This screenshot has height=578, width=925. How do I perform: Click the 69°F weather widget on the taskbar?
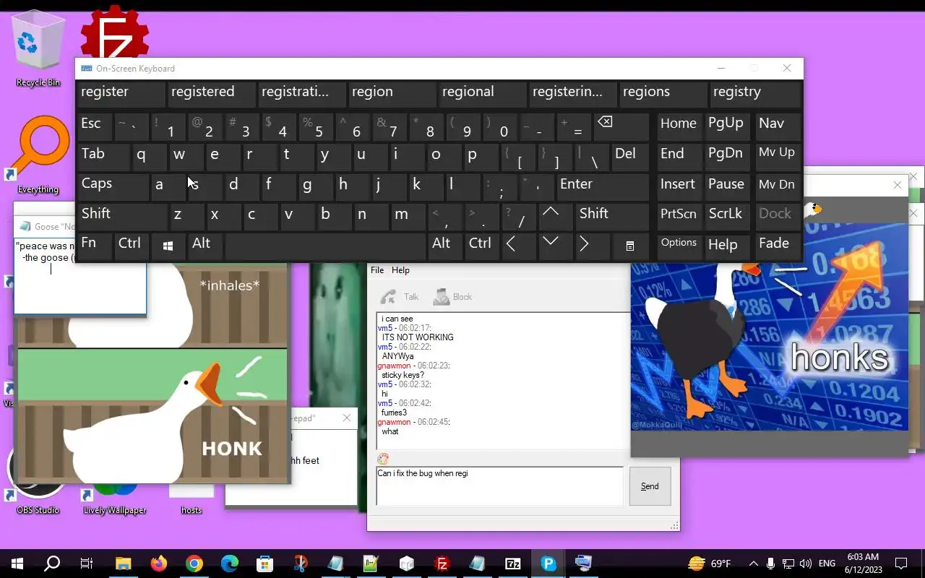pos(710,564)
